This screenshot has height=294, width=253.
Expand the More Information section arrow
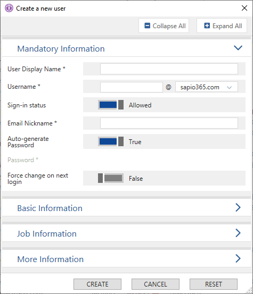click(x=238, y=258)
